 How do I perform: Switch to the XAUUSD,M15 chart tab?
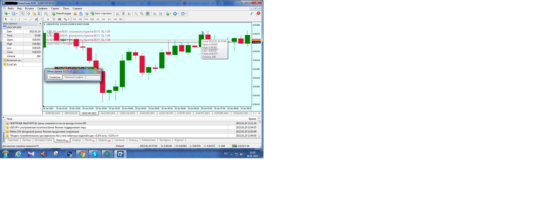click(x=107, y=113)
